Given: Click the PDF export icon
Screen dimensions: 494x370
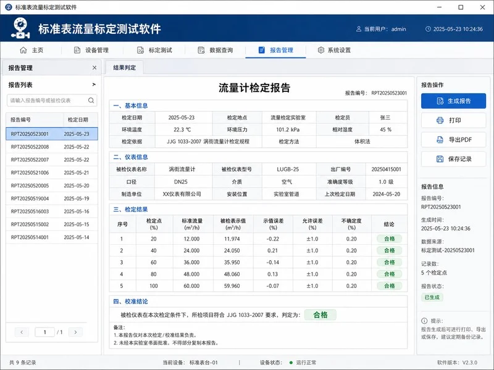Looking at the screenshot, I should [440, 140].
